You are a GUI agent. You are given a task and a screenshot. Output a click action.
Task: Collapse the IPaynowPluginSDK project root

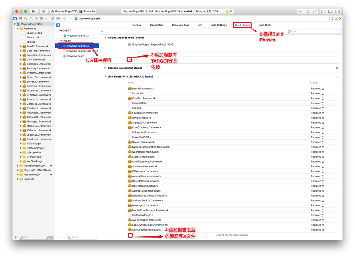[x=15, y=24]
